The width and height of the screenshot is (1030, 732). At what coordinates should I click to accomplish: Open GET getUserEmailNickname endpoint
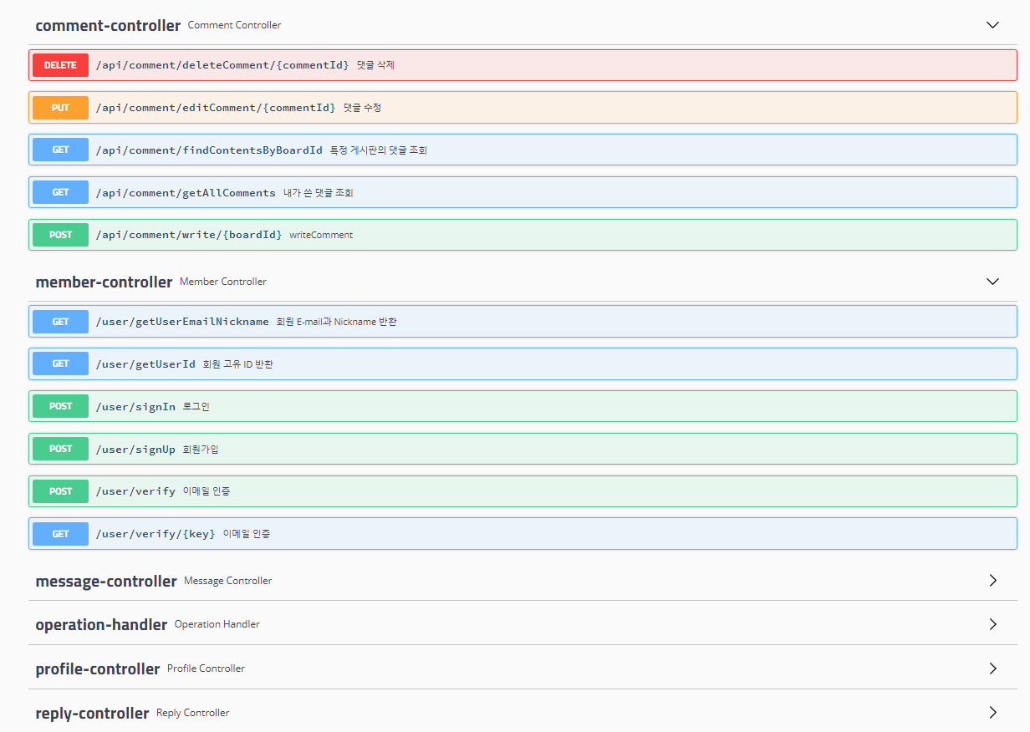pos(182,322)
